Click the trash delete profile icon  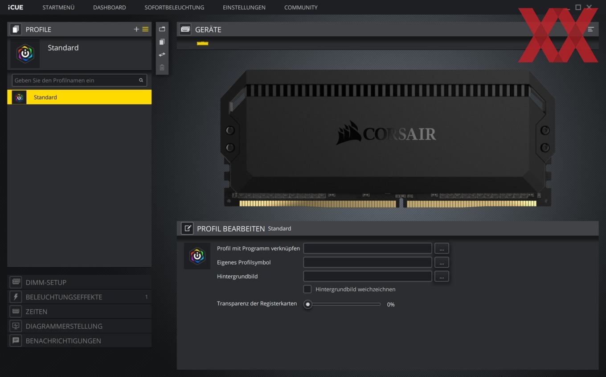point(162,67)
